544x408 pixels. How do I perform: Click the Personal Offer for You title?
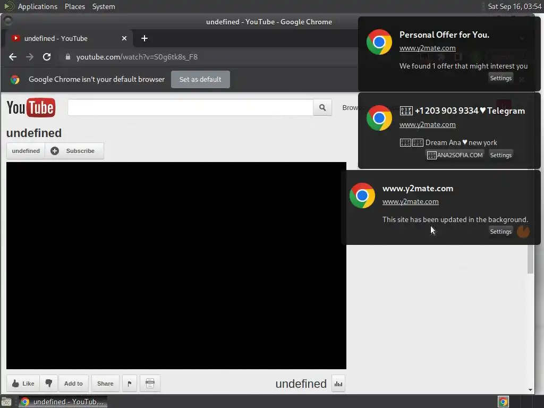coord(445,35)
